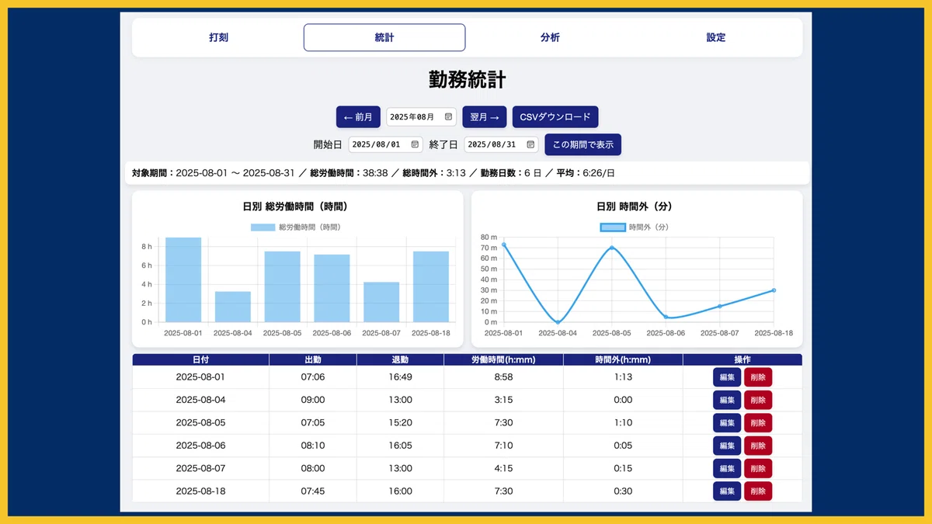This screenshot has height=524, width=932.
Task: Edit the 2025-08-04 record with 編集
Action: (x=727, y=401)
